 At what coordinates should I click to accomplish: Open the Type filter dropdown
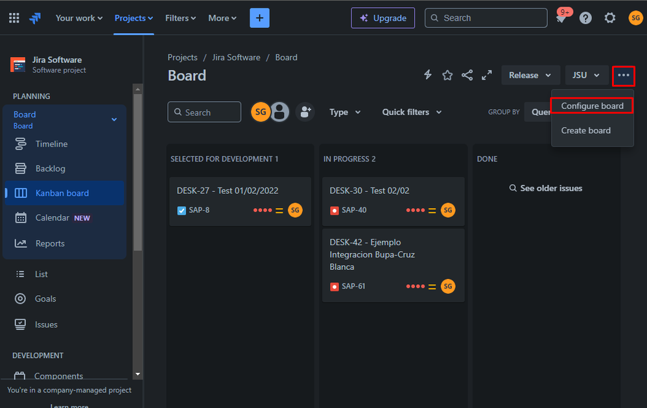point(345,112)
